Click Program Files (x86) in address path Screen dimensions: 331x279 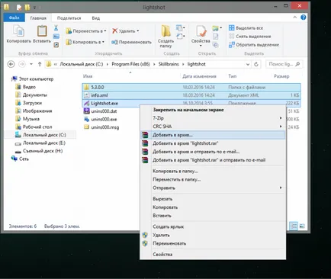click(x=130, y=64)
